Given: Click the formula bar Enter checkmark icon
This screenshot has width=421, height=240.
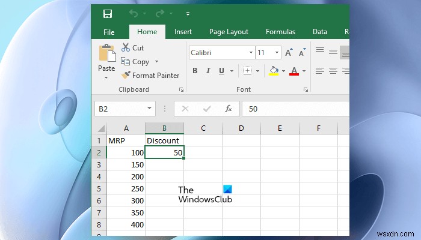Looking at the screenshot, I should tap(207, 109).
